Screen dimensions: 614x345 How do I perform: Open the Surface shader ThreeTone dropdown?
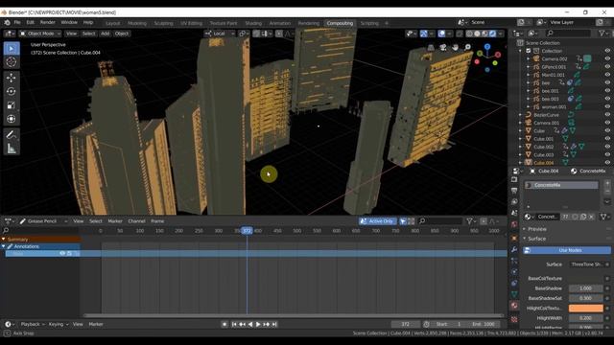(586, 264)
